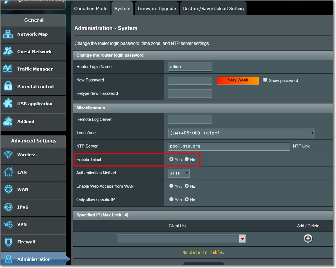Choose Yes for Web Access from WAN

171,186
